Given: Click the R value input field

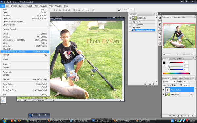Looking at the screenshot, I should (186, 62).
